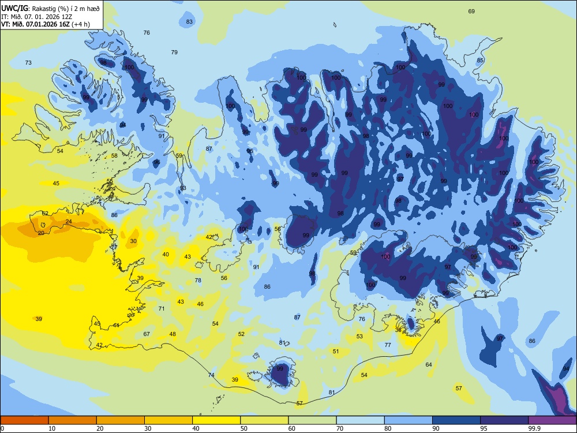Click the map value 48
Image resolution: width=577 pixels, height=433 pixels.
pyautogui.click(x=173, y=334)
